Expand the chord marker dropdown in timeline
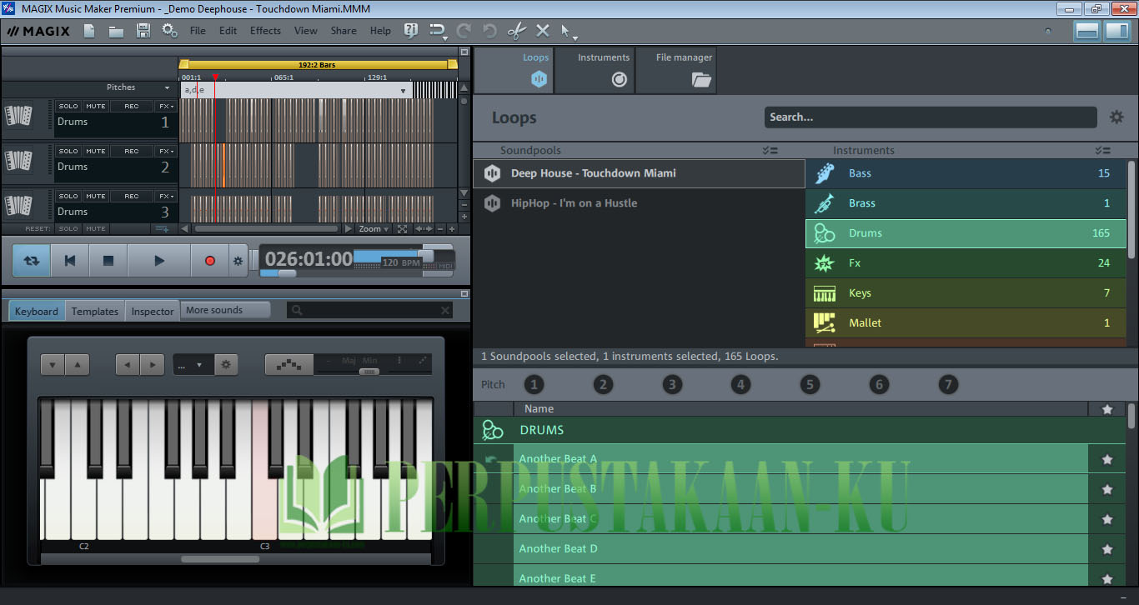Image resolution: width=1139 pixels, height=605 pixels. point(404,91)
